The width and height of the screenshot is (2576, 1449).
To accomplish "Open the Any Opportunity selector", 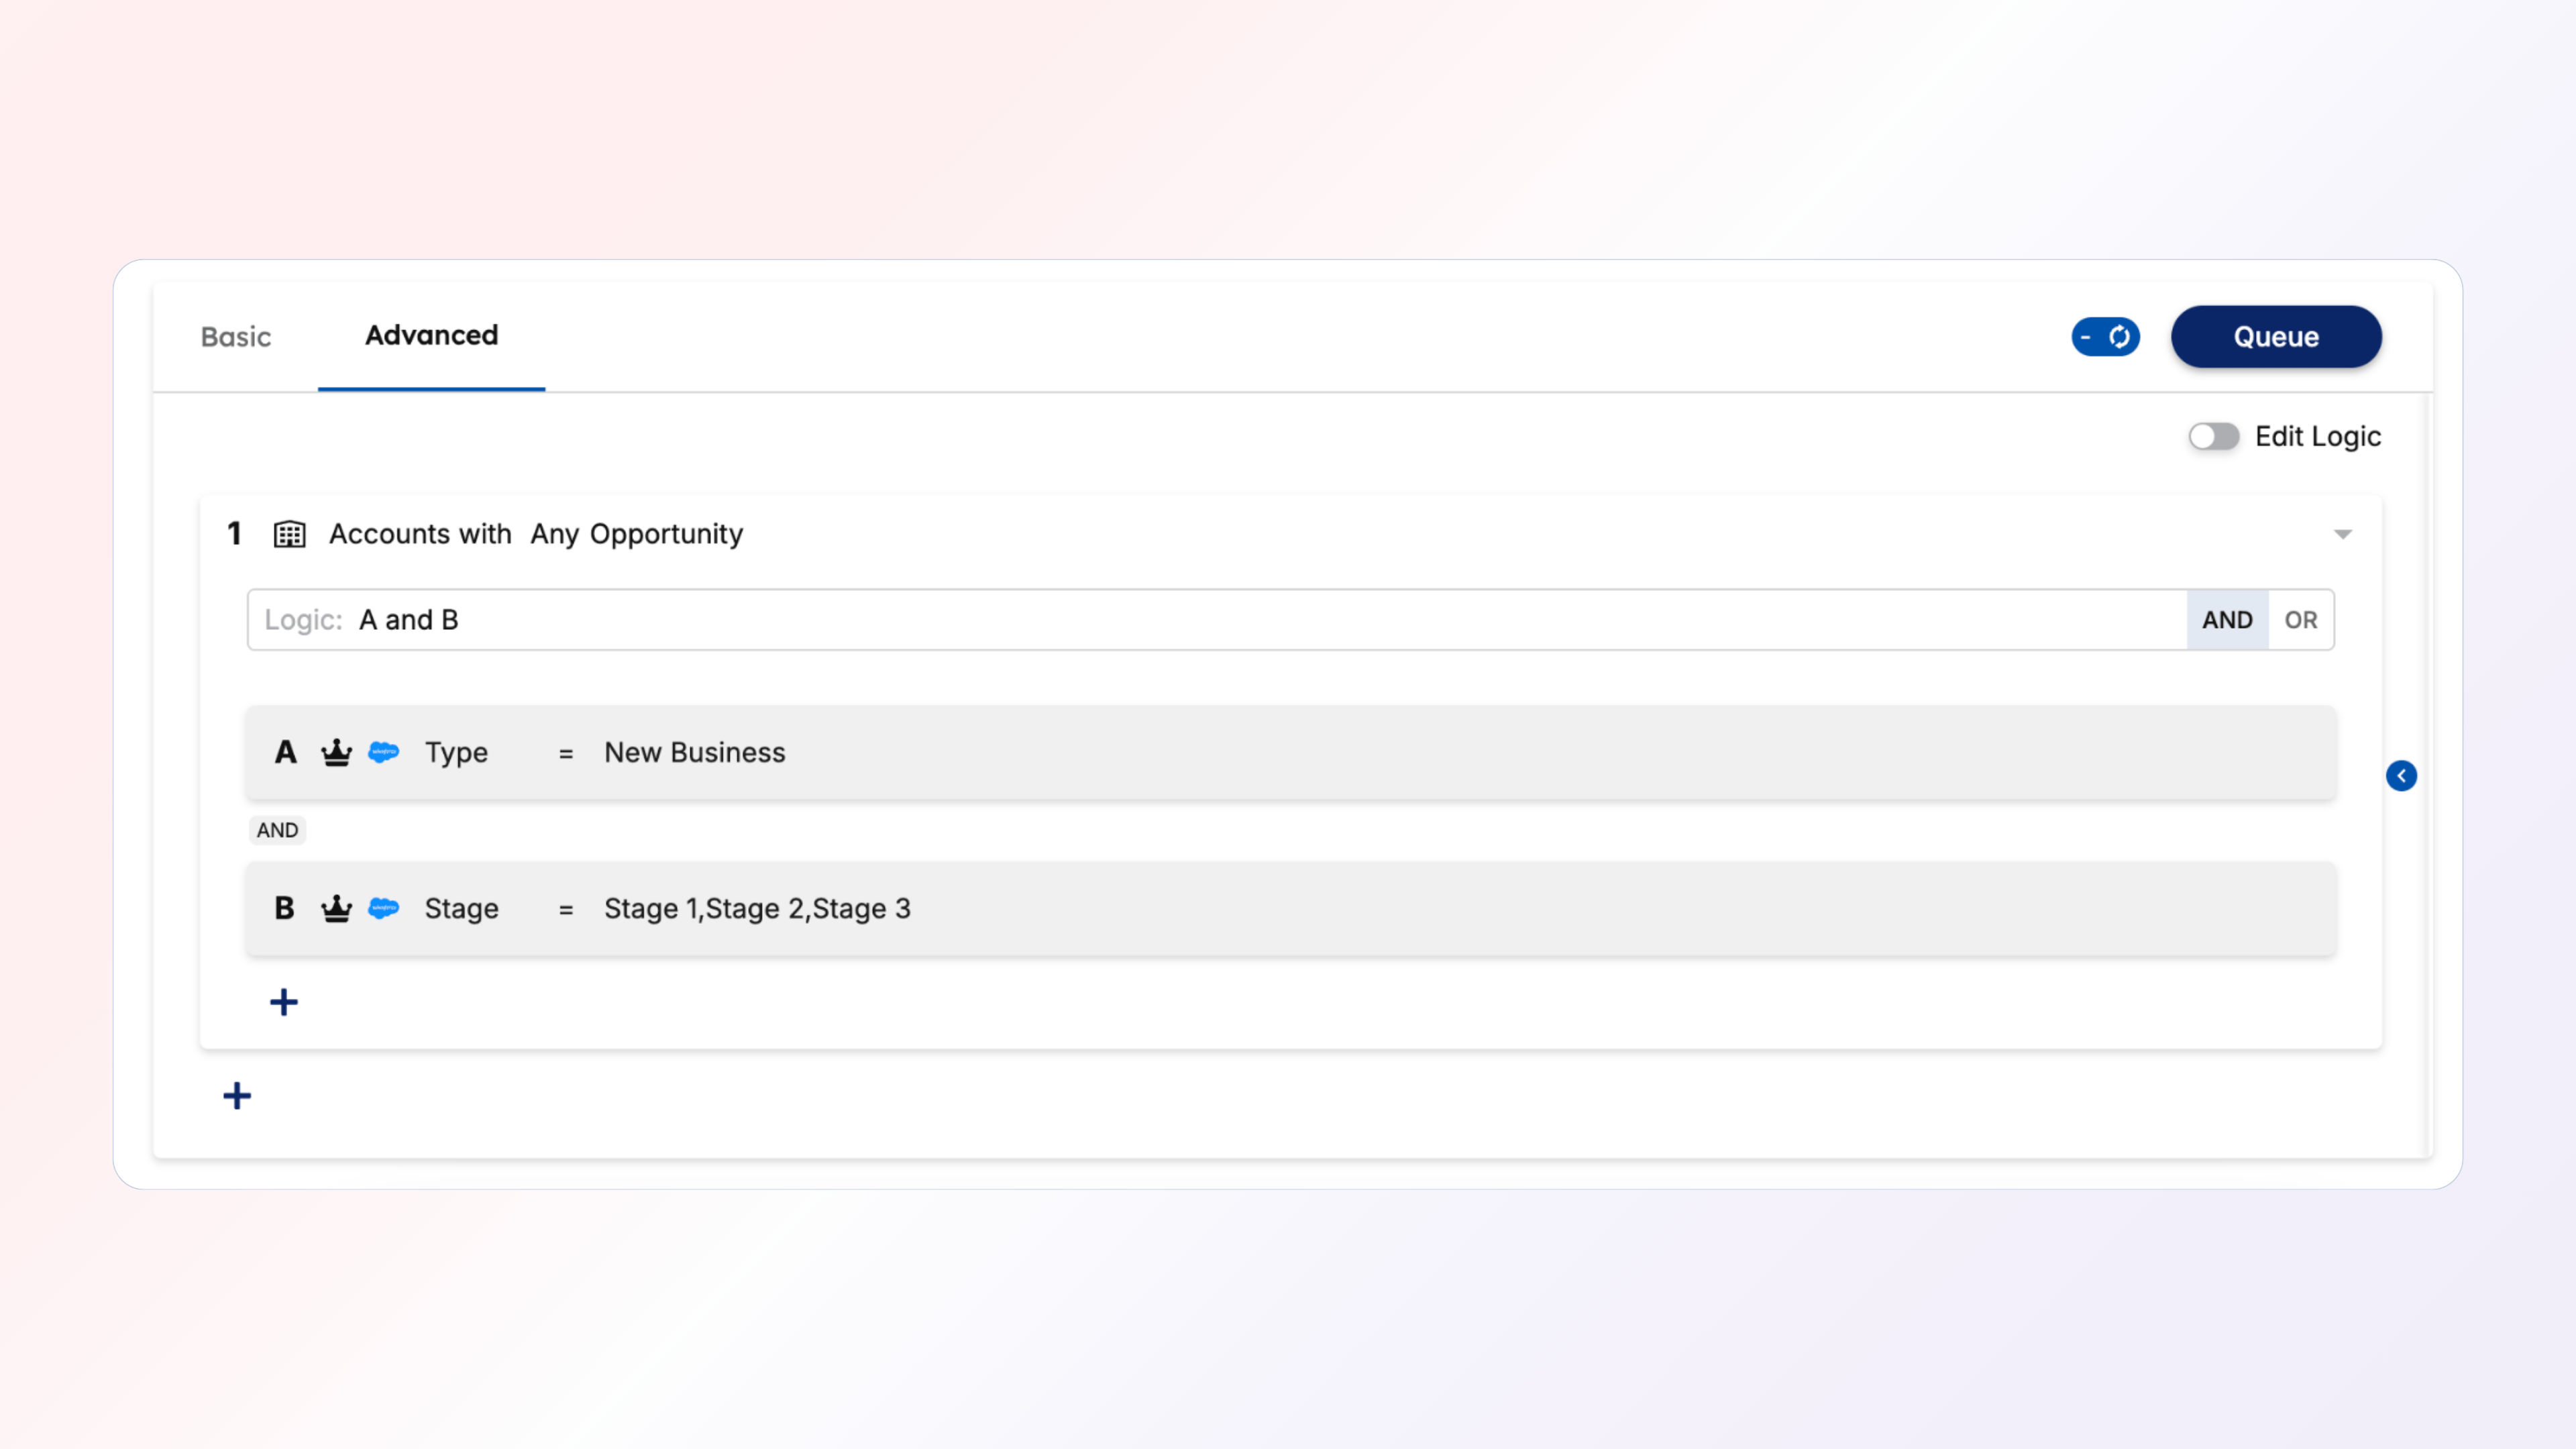I will [636, 534].
